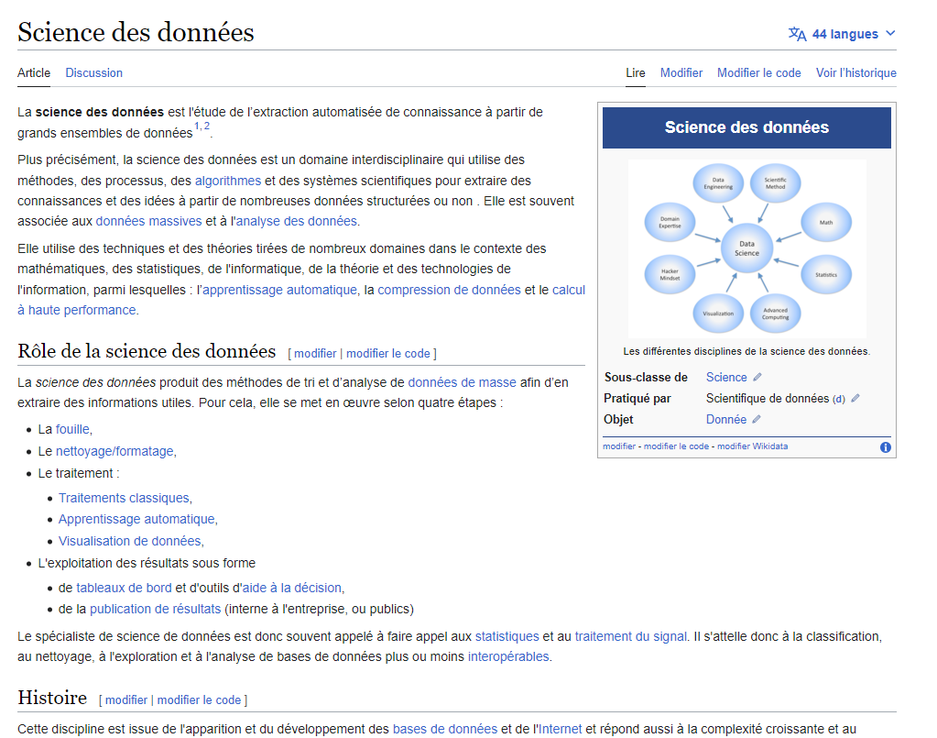Switch to the Discussion tab
This screenshot has width=937, height=738.
point(93,72)
